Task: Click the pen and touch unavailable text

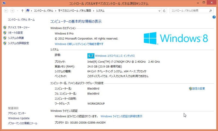Action: click(x=118, y=76)
